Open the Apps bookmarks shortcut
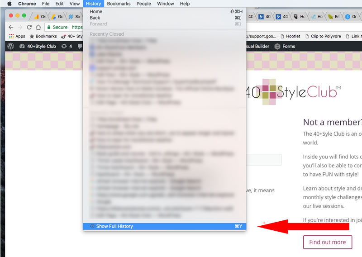The image size is (362, 257). pyautogui.click(x=17, y=36)
